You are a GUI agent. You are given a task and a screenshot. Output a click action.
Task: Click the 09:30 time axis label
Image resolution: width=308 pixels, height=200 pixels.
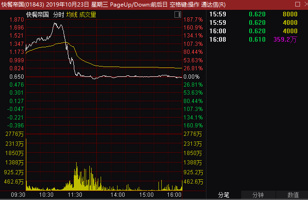tap(18, 195)
